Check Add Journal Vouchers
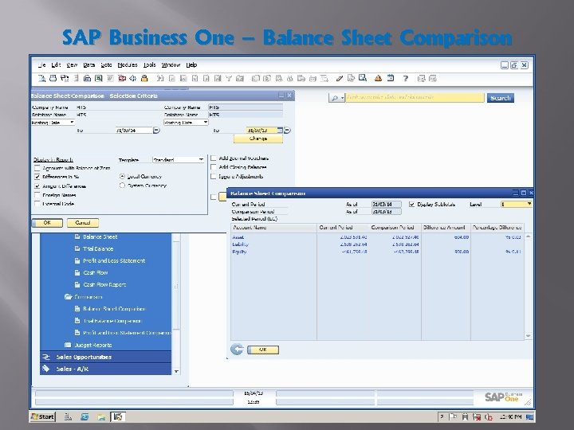 [214, 158]
